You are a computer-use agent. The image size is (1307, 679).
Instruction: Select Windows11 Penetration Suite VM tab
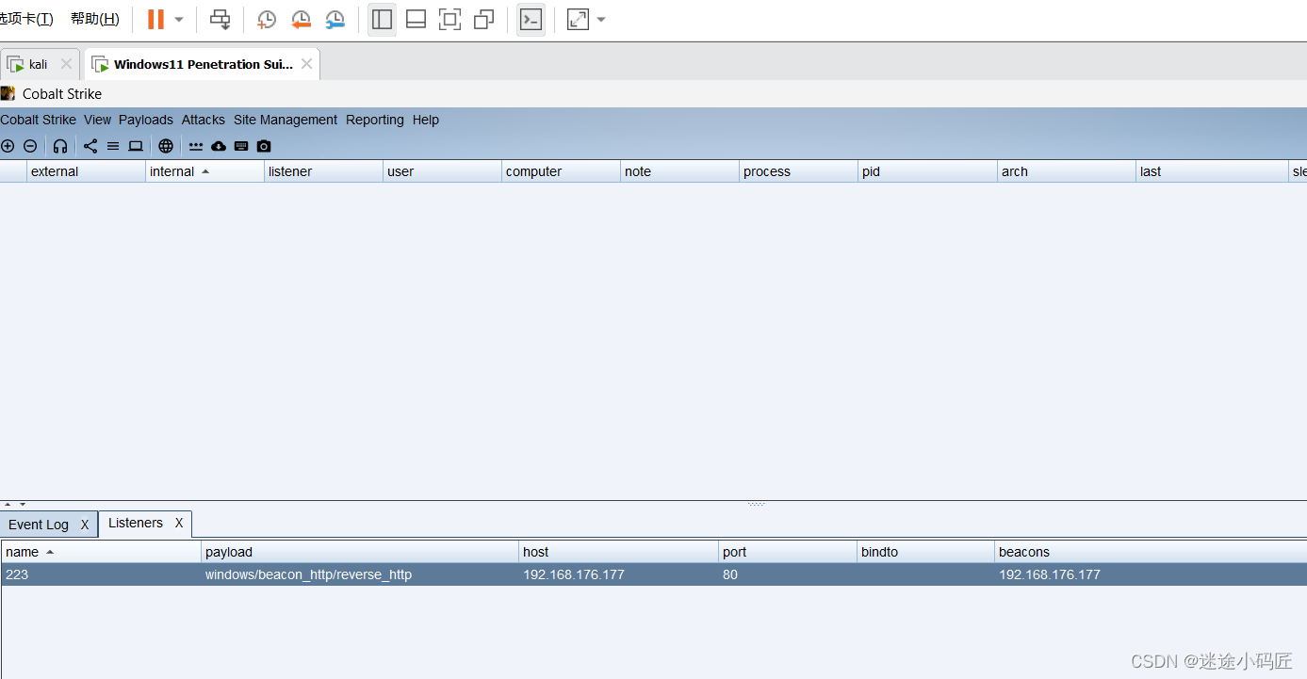pyautogui.click(x=203, y=64)
